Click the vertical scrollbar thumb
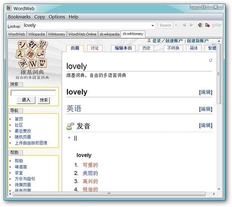Image resolution: width=232 pixels, height=207 pixels. pyautogui.click(x=219, y=74)
